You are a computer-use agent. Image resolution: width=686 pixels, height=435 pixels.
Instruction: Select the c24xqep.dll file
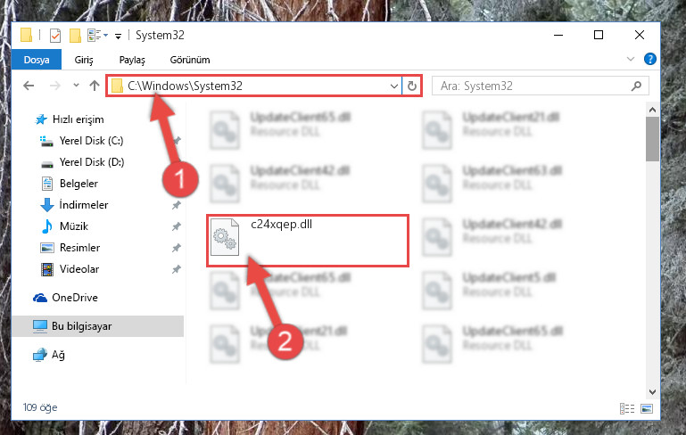click(308, 240)
